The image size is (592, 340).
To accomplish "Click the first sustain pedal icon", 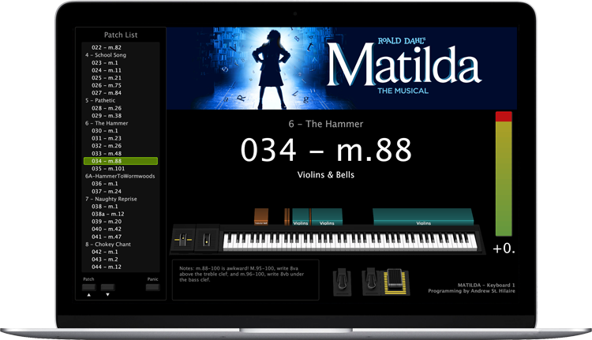I will [342, 282].
